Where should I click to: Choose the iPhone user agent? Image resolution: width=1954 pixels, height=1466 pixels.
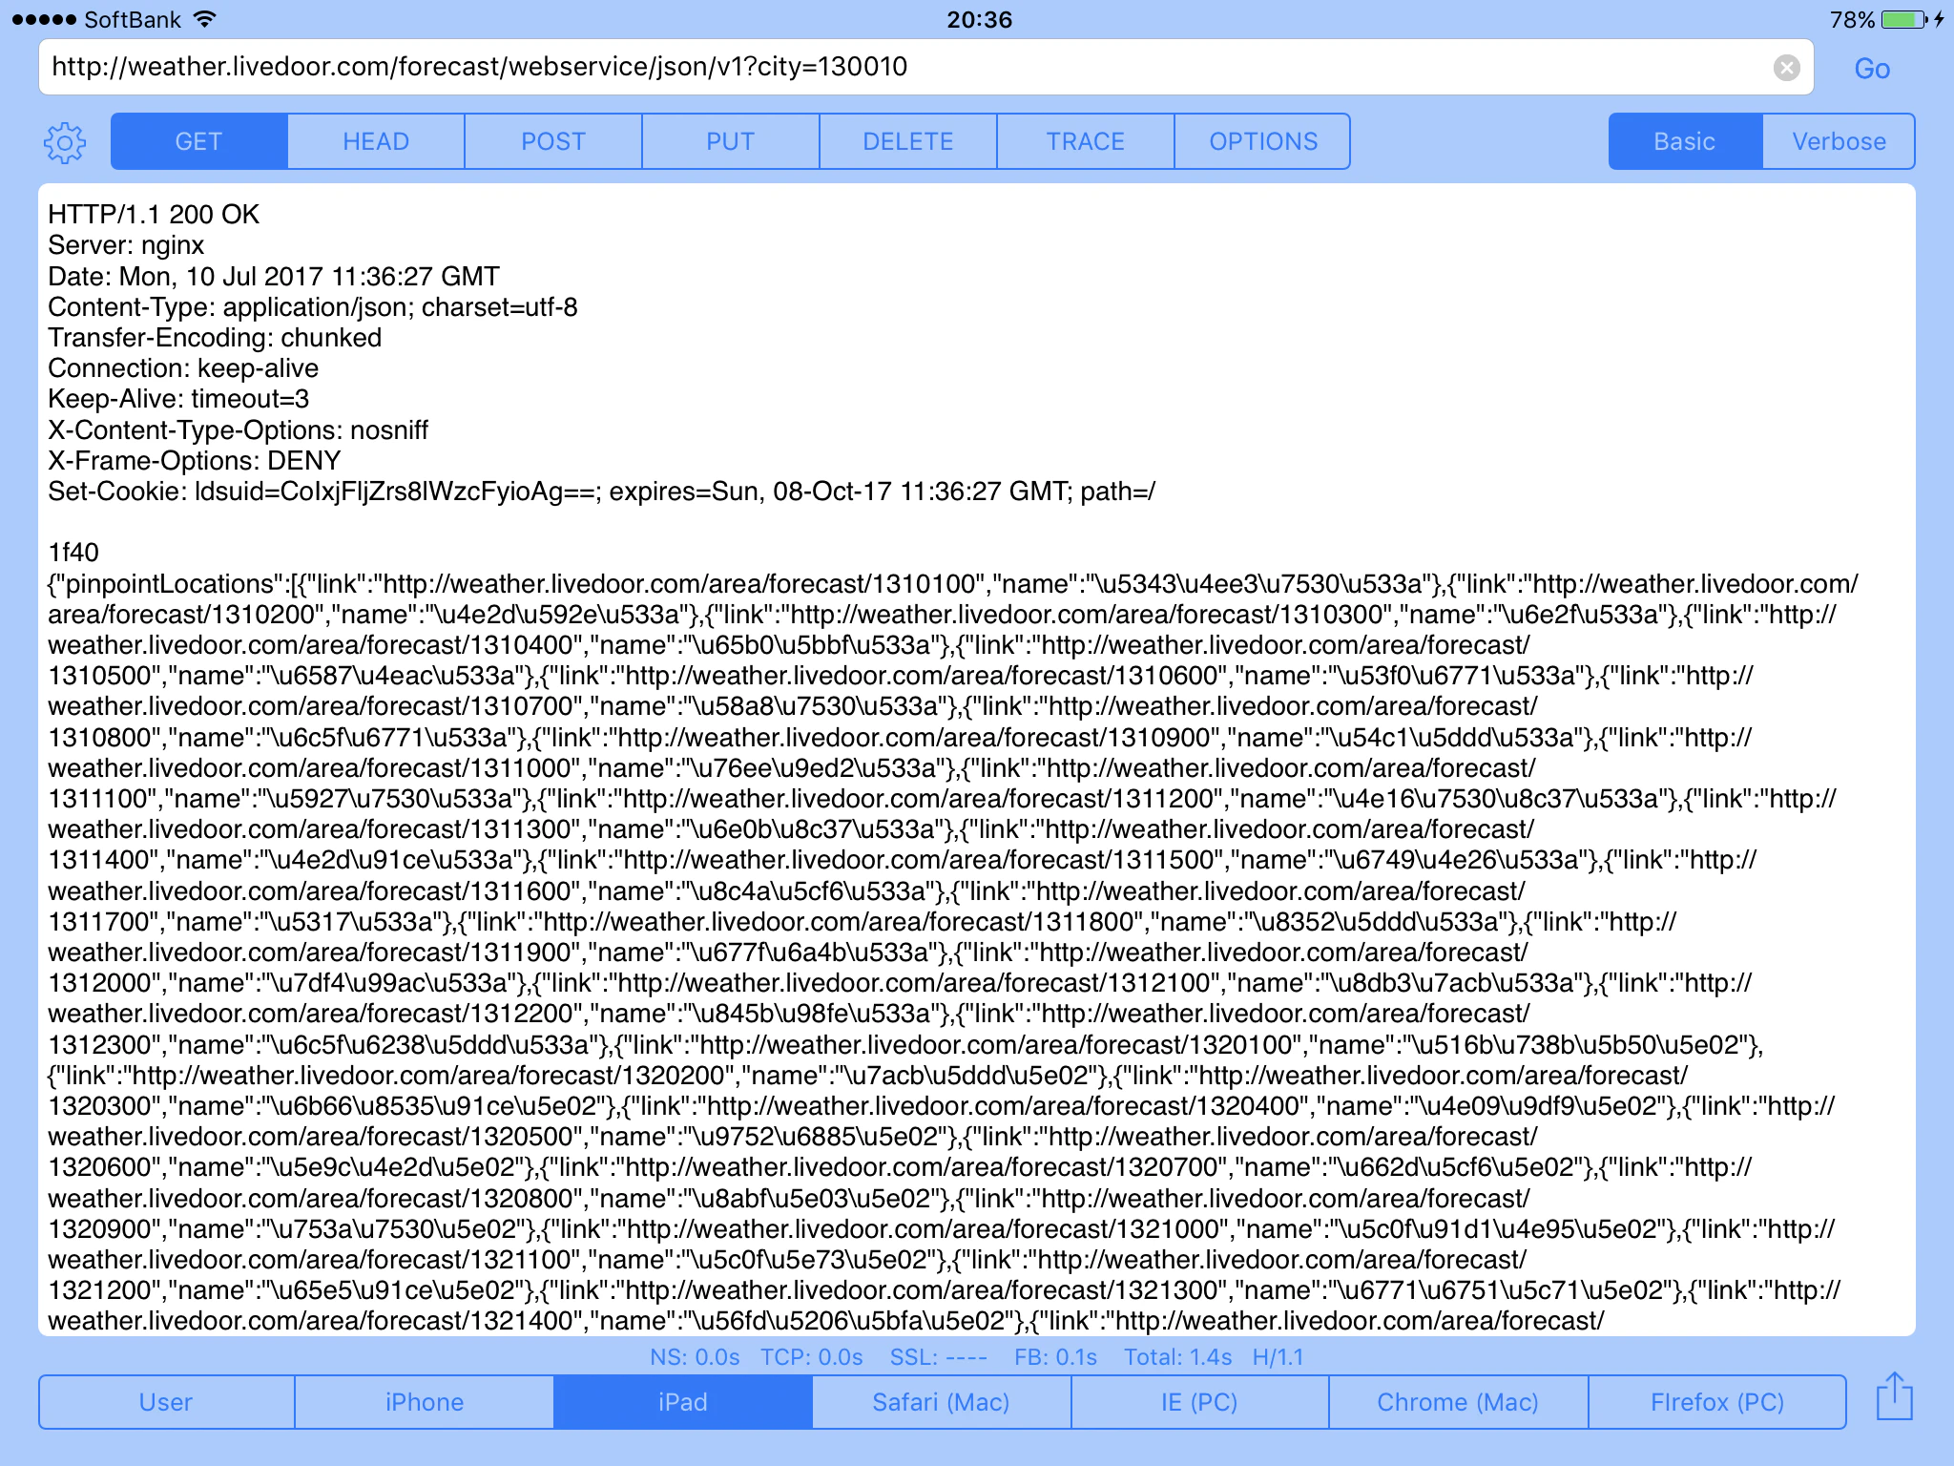425,1402
